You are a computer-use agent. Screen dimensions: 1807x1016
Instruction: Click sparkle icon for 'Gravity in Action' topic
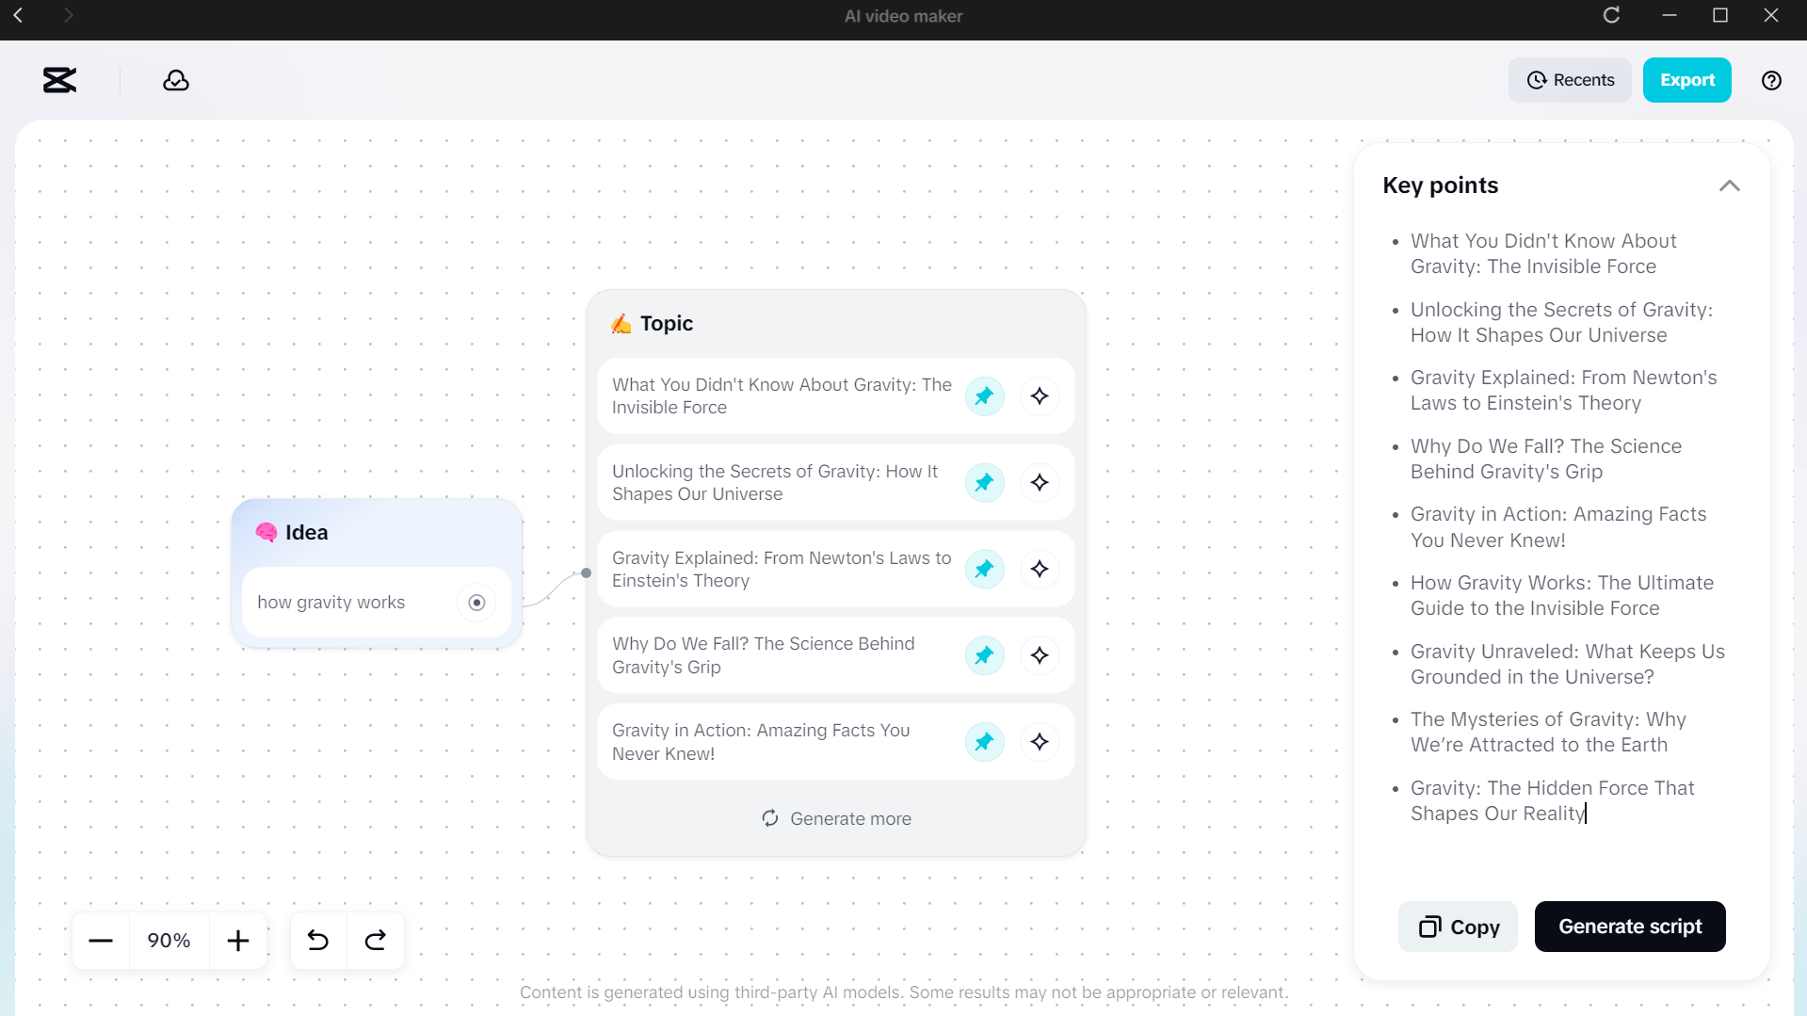[x=1040, y=742]
